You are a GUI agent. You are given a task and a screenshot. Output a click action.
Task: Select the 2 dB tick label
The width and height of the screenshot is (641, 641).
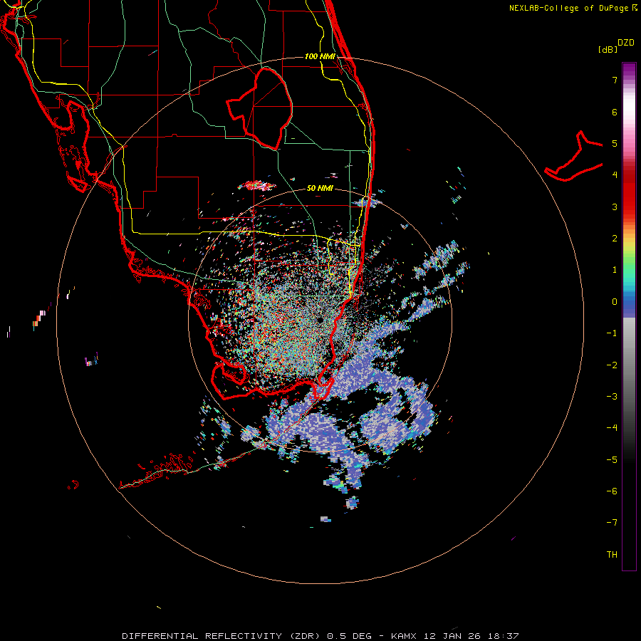[x=614, y=239]
